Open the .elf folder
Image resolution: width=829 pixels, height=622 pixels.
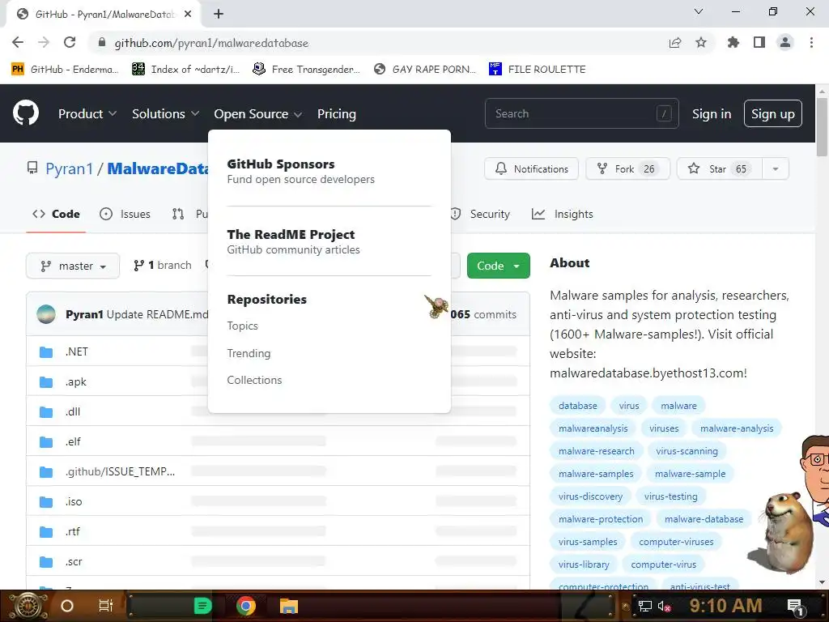pyautogui.click(x=73, y=441)
